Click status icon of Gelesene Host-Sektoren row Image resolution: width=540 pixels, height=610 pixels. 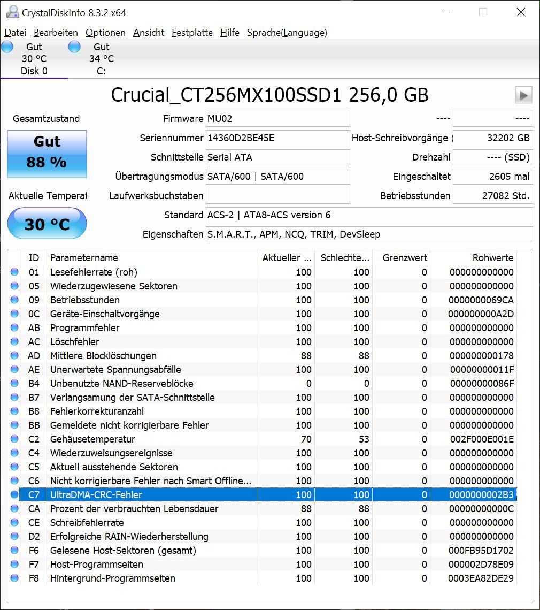coord(14,550)
